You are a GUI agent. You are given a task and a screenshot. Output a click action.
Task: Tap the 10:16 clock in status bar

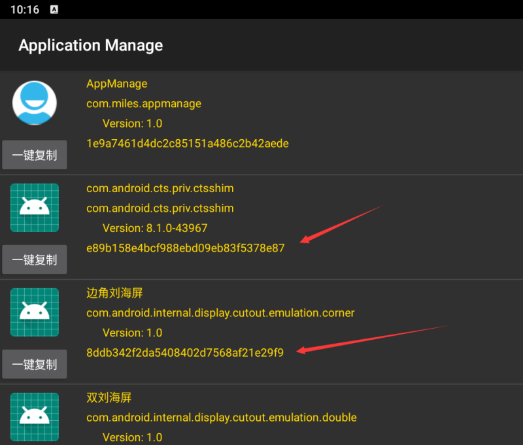[x=25, y=9]
